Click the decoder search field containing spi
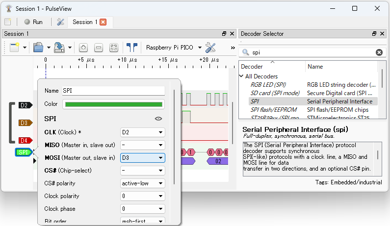Image resolution: width=390 pixels, height=226 pixels. (x=312, y=52)
